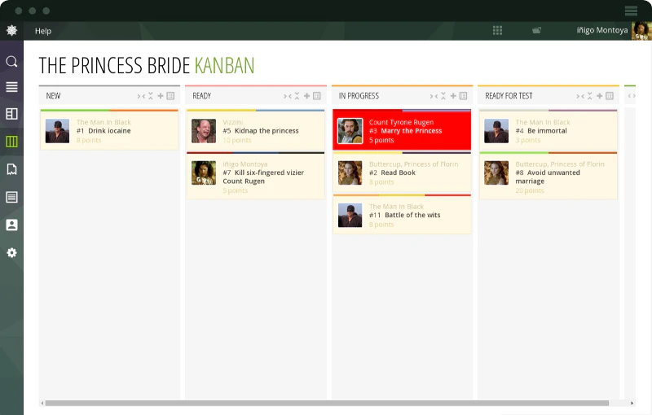Add a new story to IN PROGRESS column
Image resolution: width=652 pixels, height=415 pixels.
[x=453, y=96]
